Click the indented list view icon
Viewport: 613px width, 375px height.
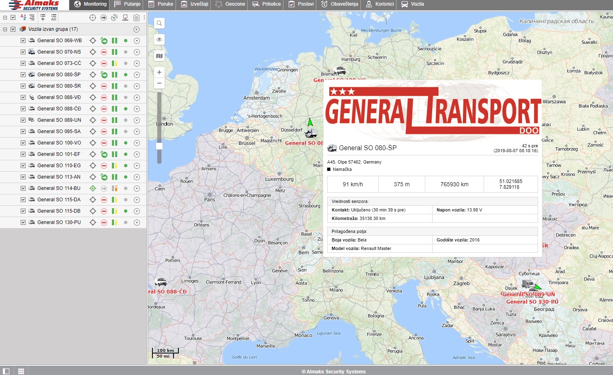32,17
